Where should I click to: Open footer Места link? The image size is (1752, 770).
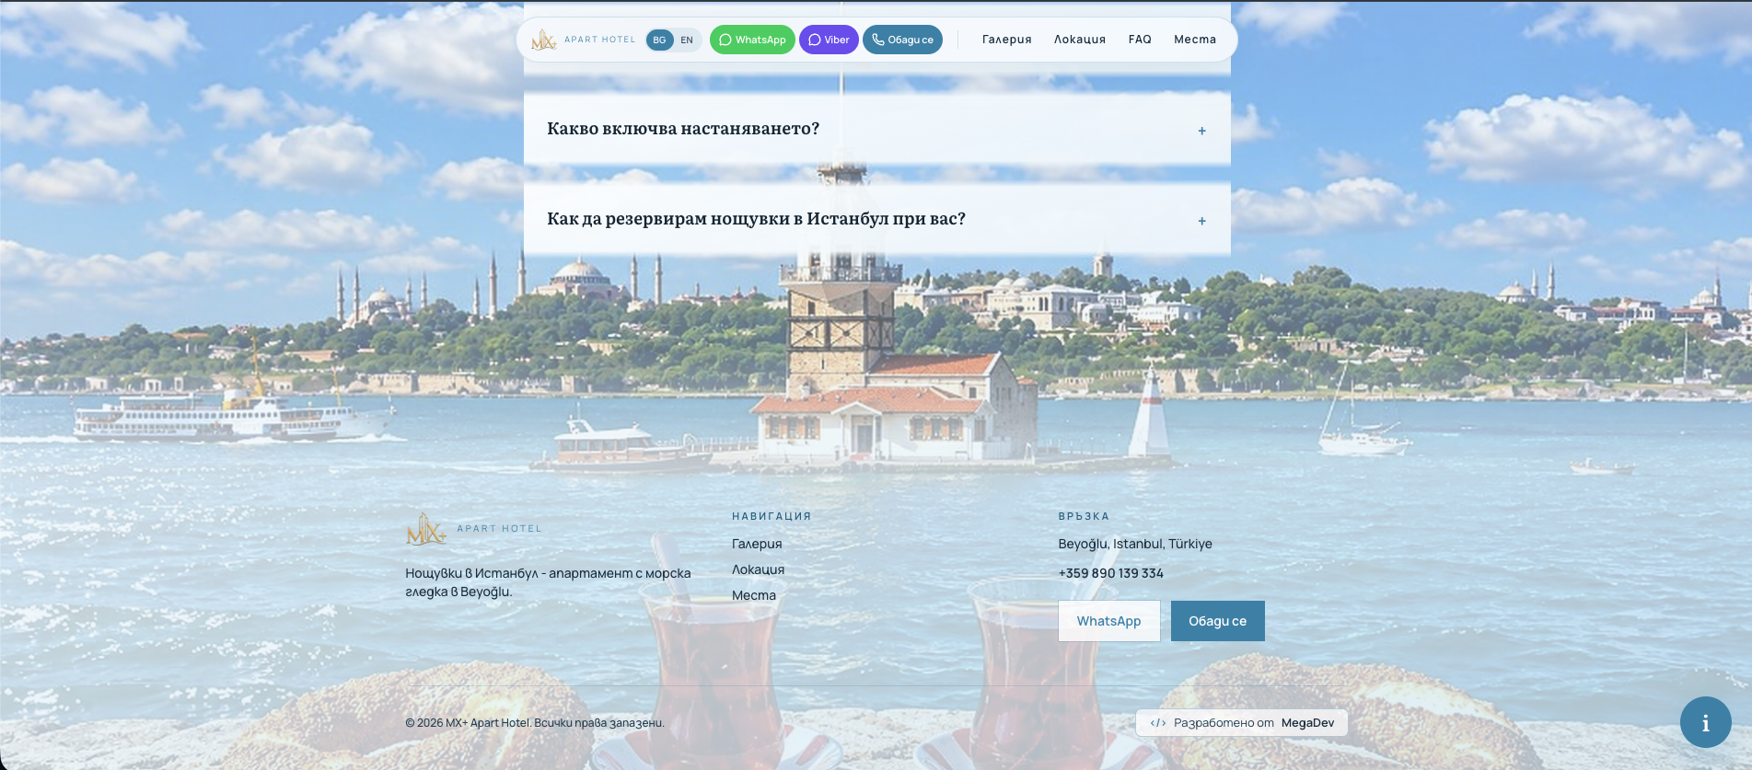(x=754, y=595)
